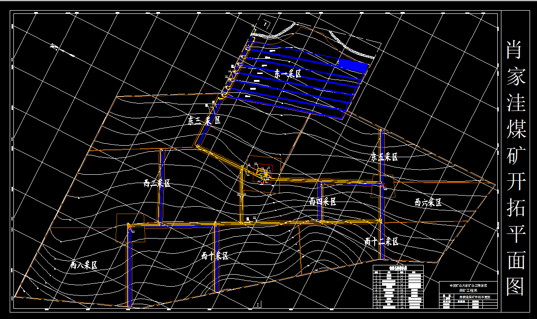This screenshot has width=537, height=319.
Task: Select the 东三采区 label text
Action: (x=204, y=121)
